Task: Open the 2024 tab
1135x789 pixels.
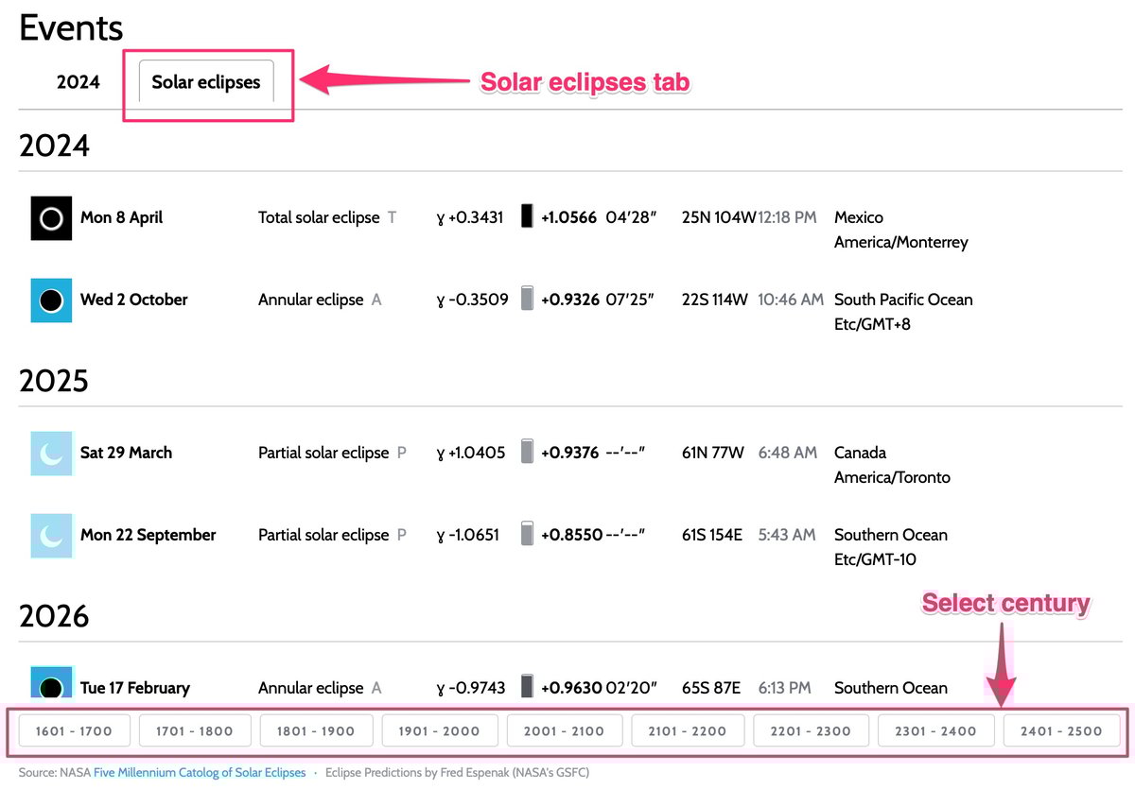Action: click(78, 82)
